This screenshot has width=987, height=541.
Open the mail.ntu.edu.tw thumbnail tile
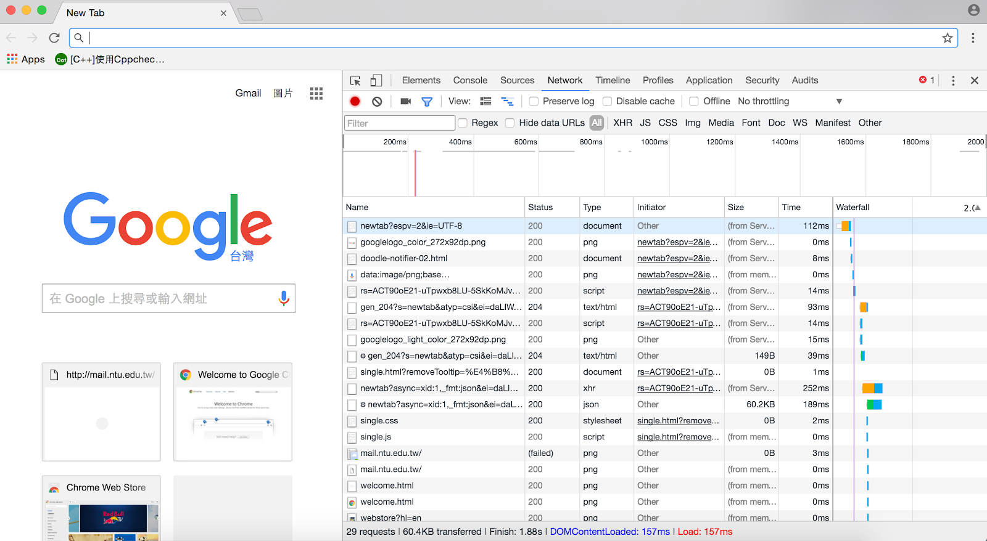102,412
